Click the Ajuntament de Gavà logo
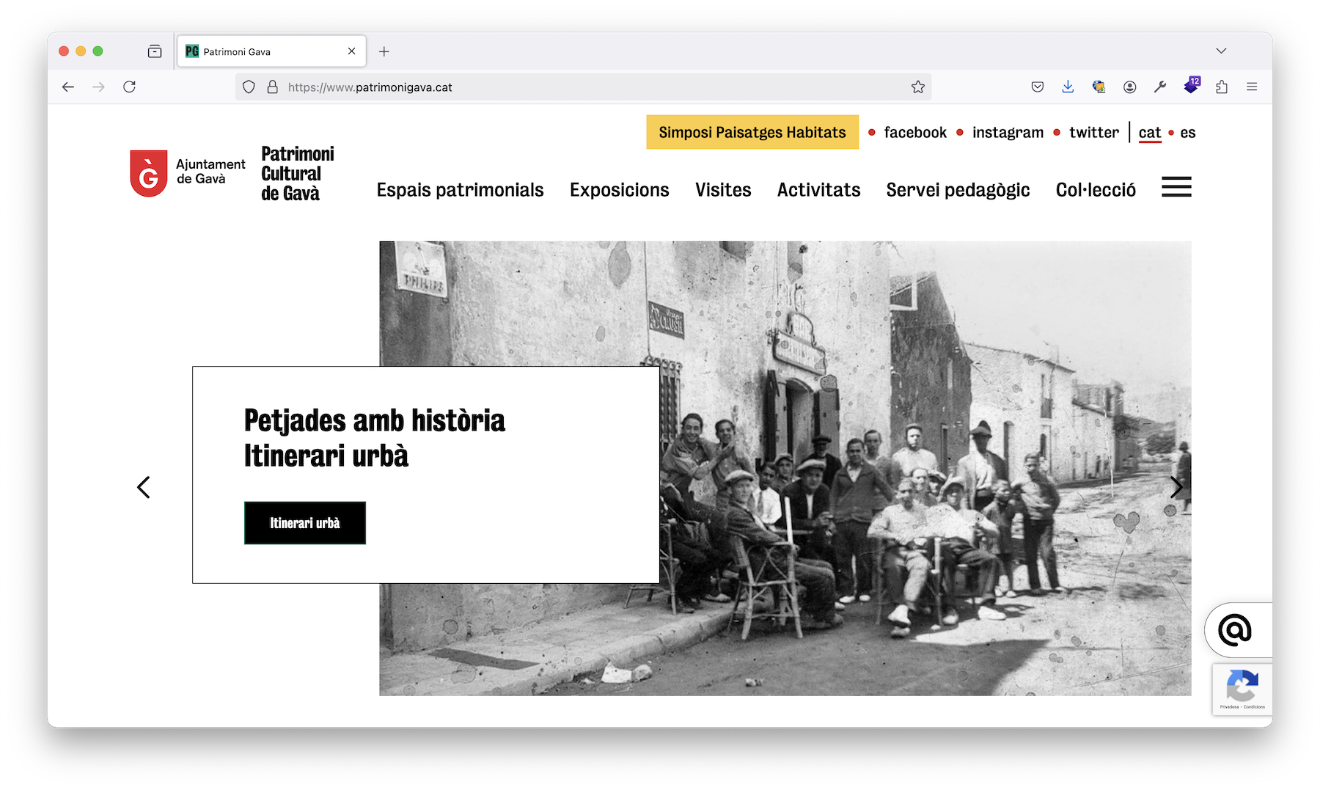This screenshot has height=790, width=1320. pyautogui.click(x=188, y=173)
